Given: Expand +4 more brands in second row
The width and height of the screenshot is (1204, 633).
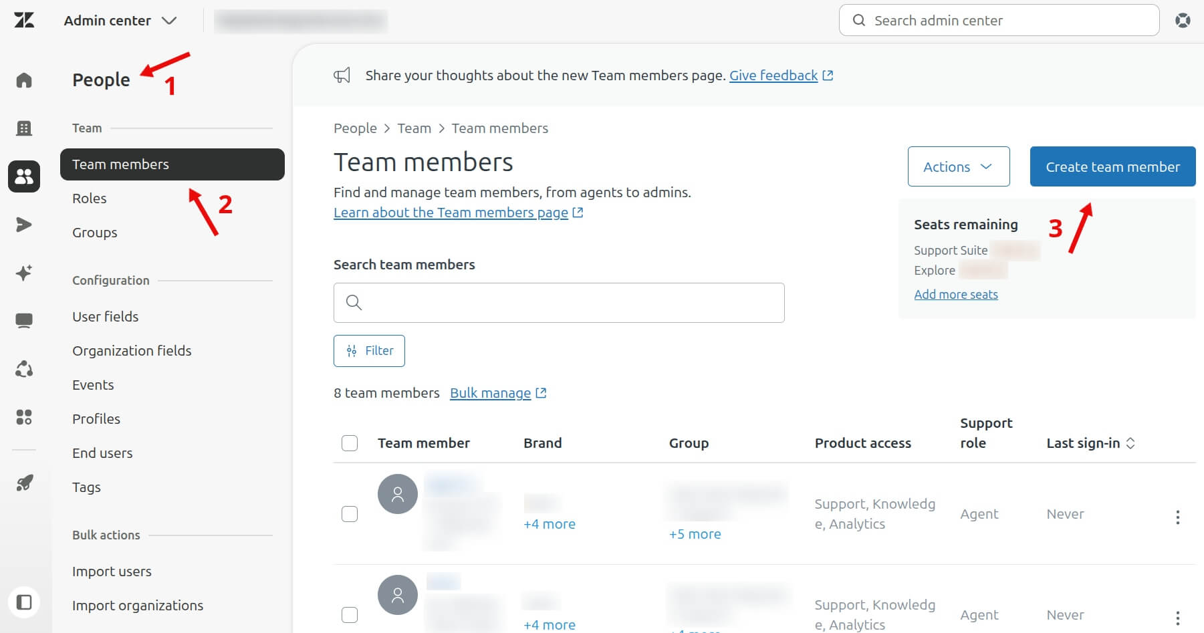Looking at the screenshot, I should coord(550,625).
